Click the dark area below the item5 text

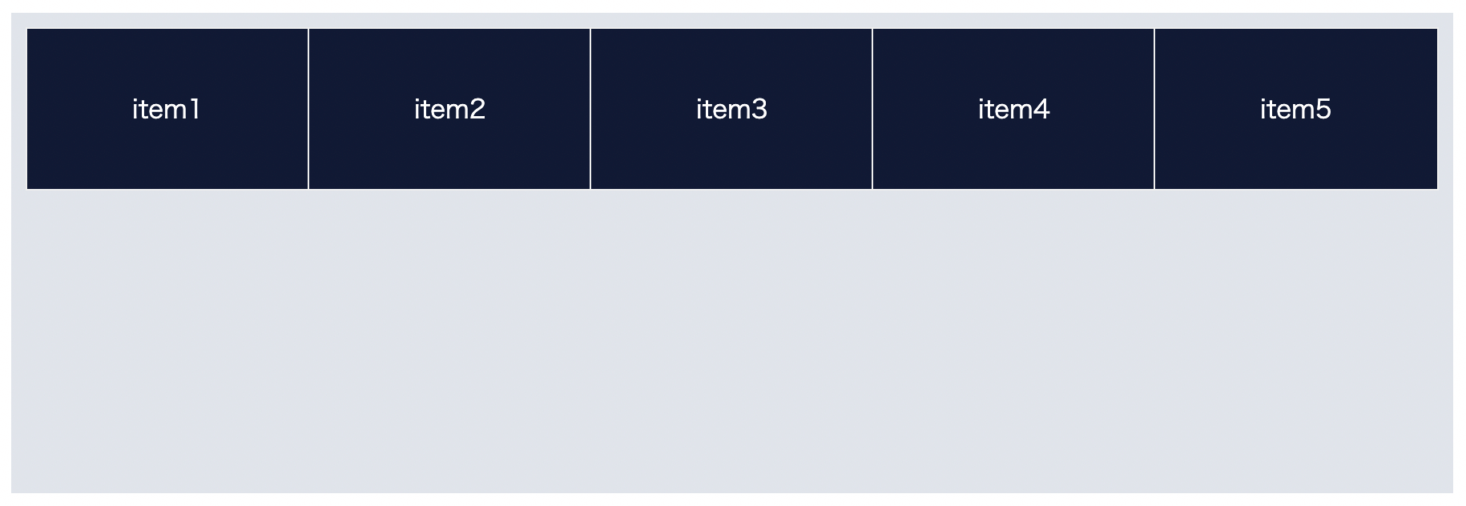tap(1296, 156)
